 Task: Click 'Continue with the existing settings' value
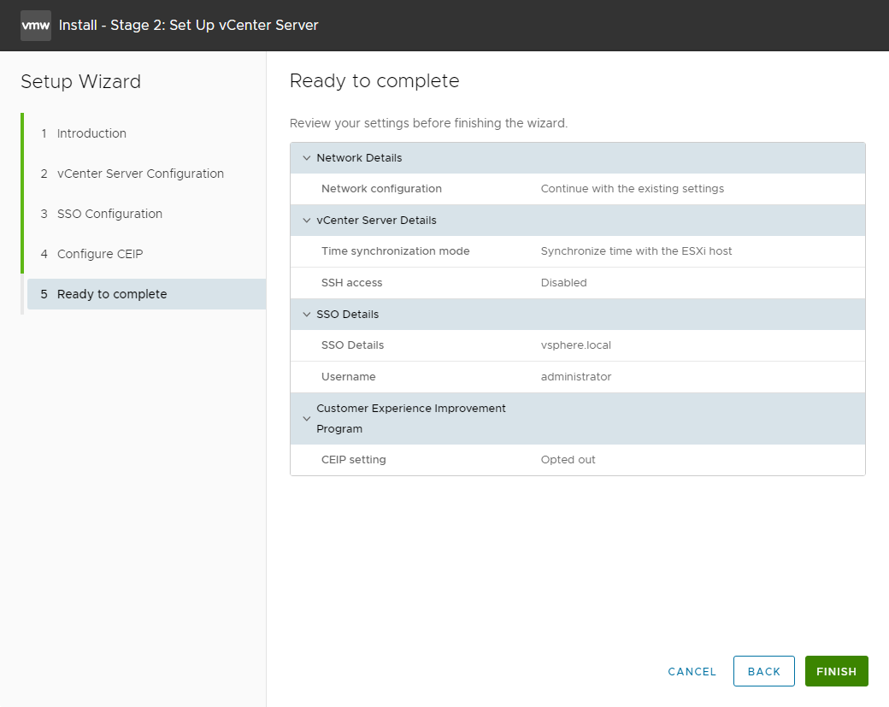(x=633, y=189)
